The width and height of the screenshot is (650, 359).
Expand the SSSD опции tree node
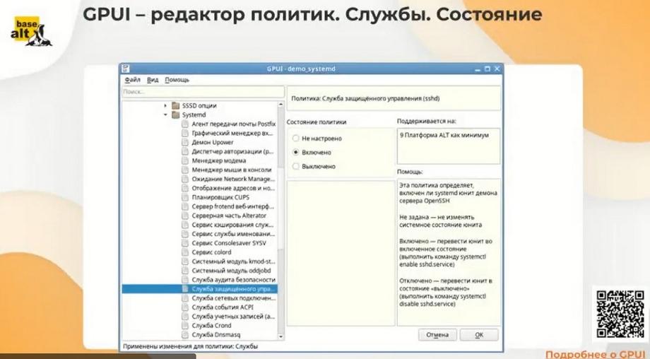pos(165,106)
